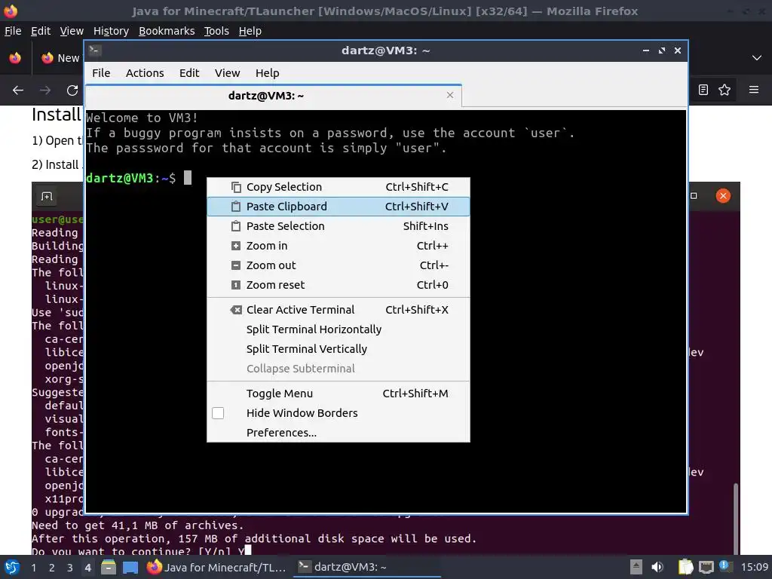Switch to workspace 3
Screen dimensions: 772x579
(x=70, y=568)
